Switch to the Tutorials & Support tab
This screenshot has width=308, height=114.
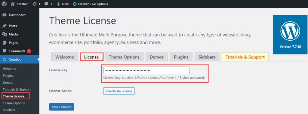click(x=245, y=57)
